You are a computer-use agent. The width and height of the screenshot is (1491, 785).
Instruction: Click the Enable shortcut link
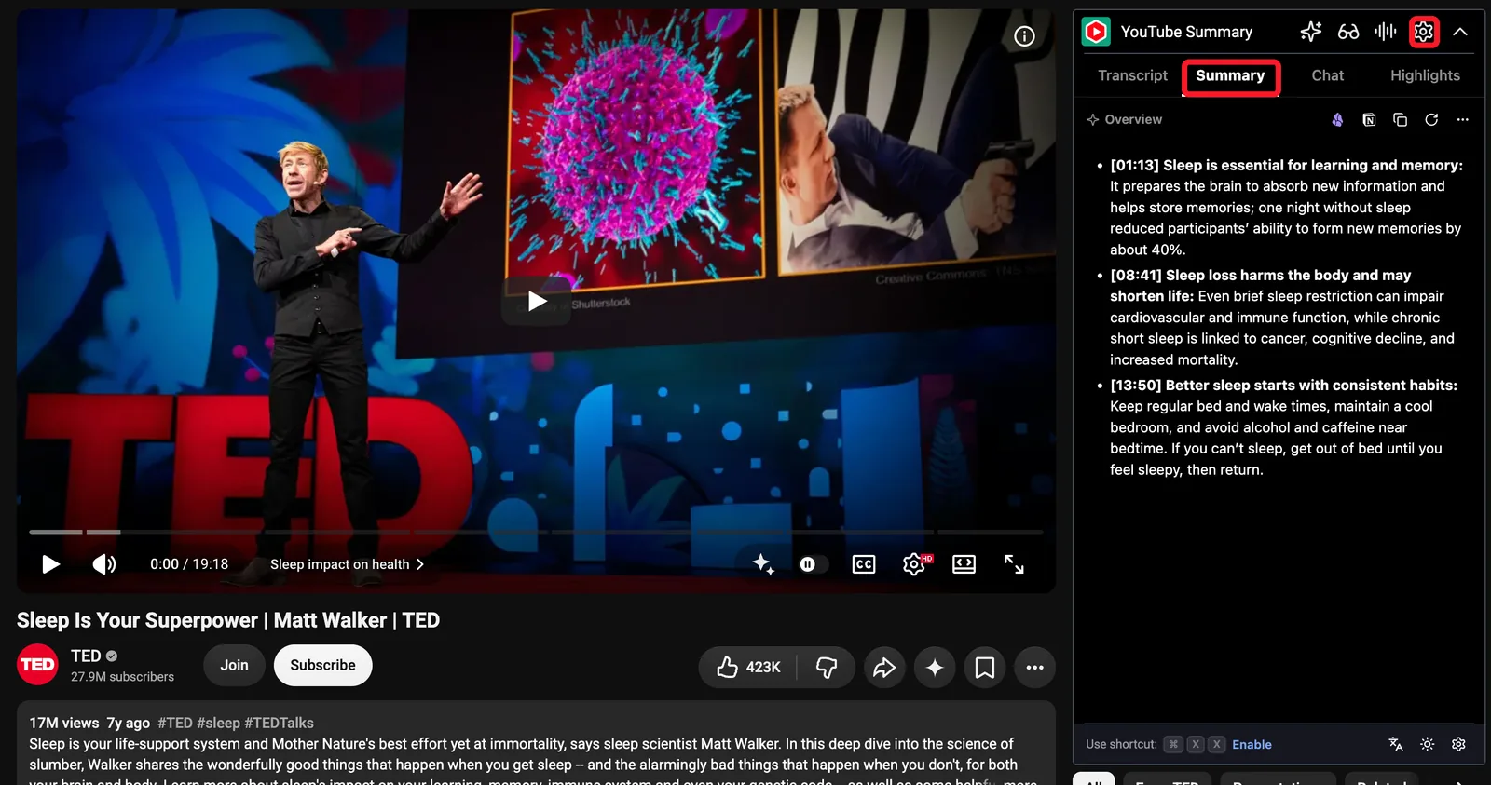1252,744
